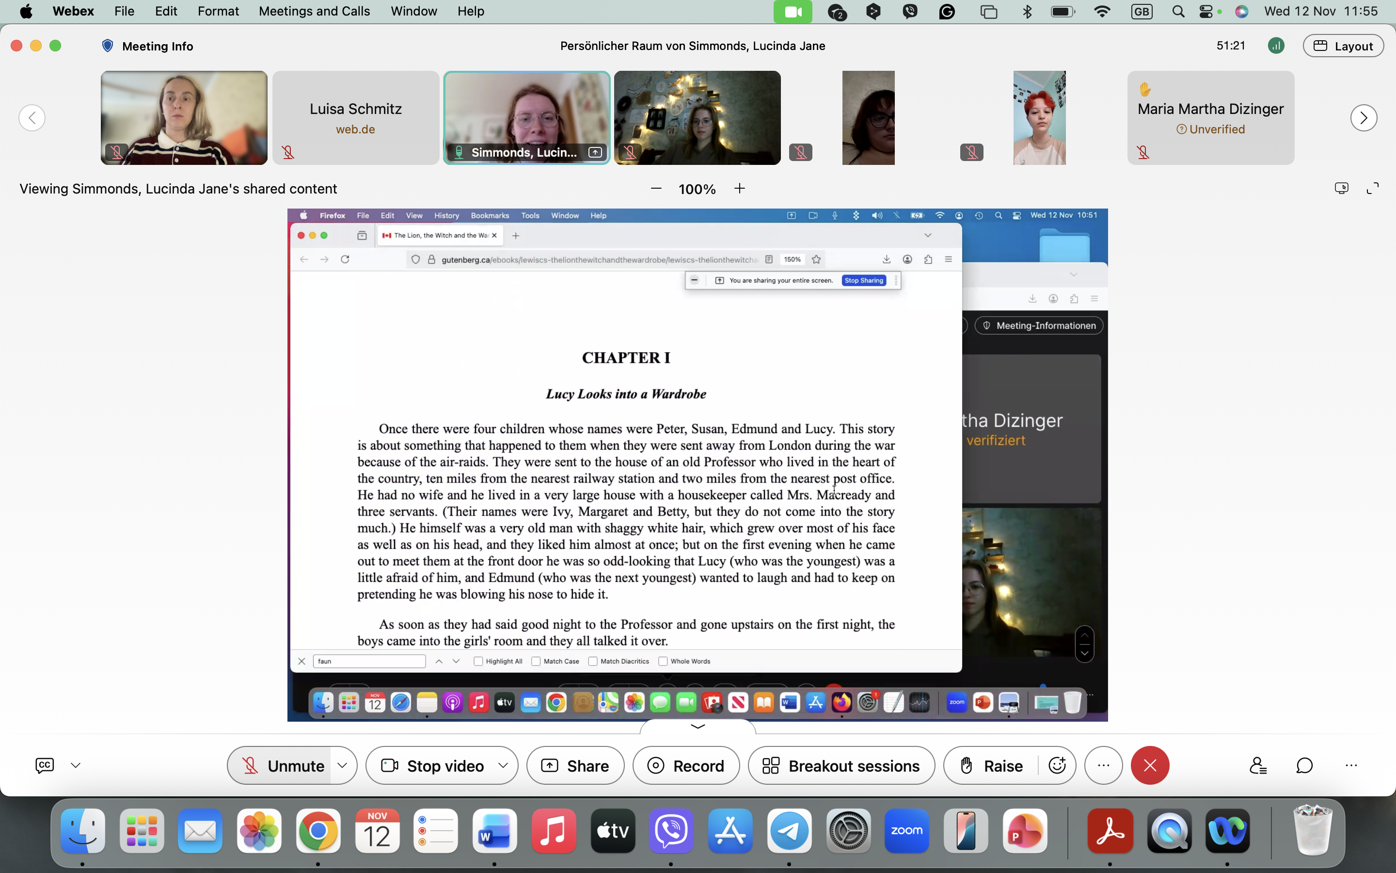1396x873 pixels.
Task: Expand video options arrow beside Stop video
Action: point(503,766)
